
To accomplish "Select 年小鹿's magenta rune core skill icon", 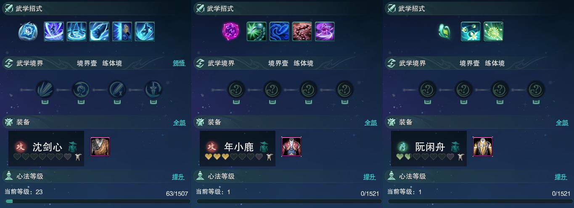I will coord(230,32).
